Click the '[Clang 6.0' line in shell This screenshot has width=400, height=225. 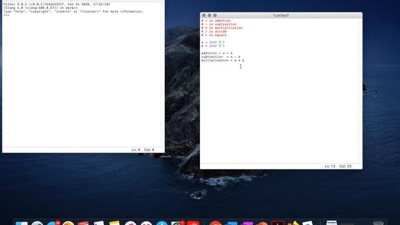[40, 8]
